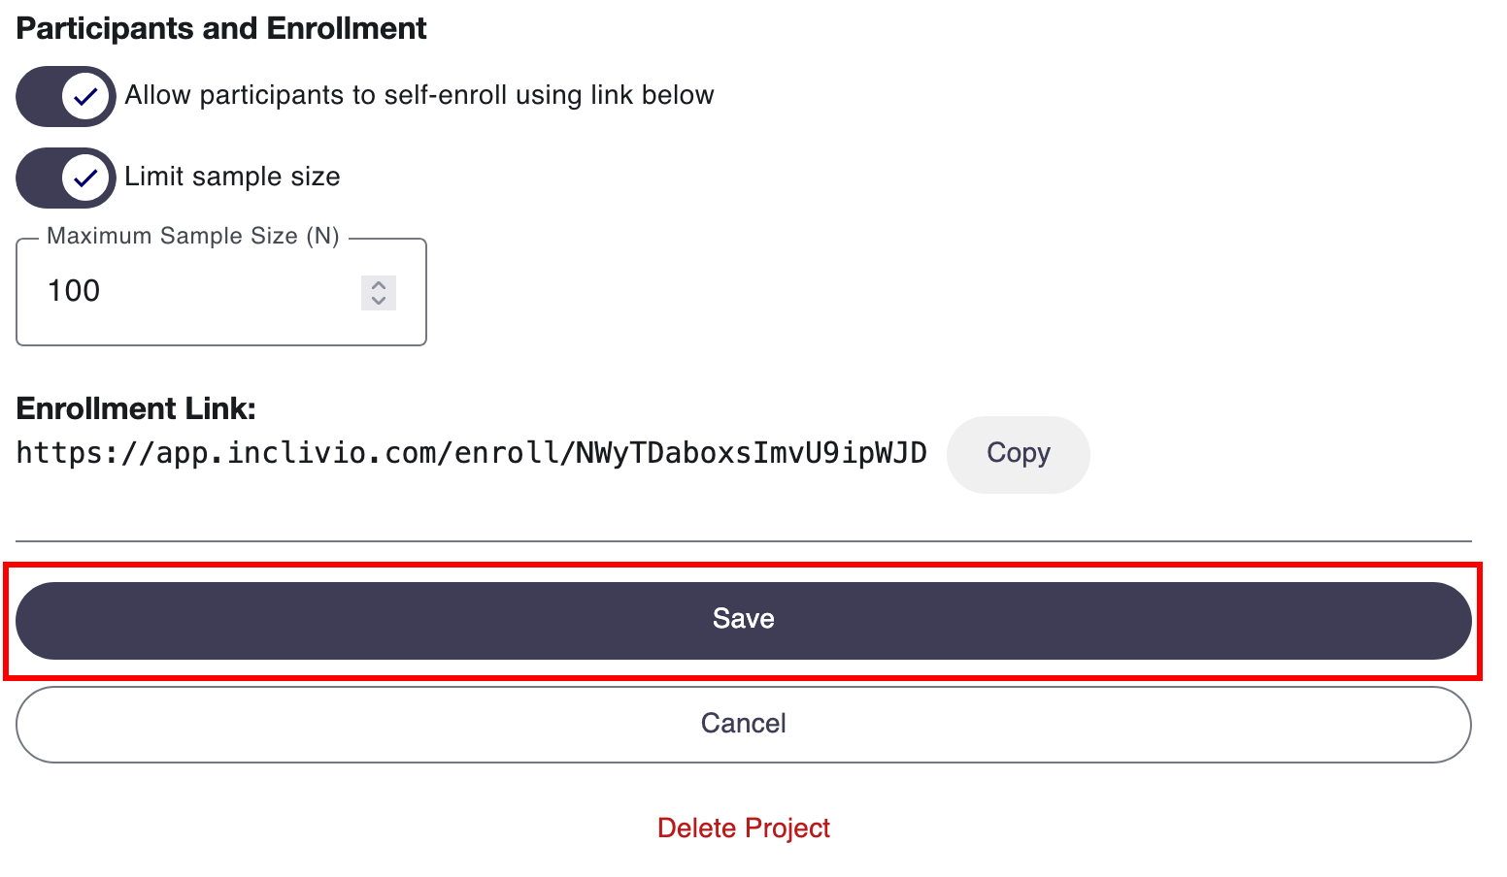1507x877 pixels.
Task: Disable the Limit sample size switch
Action: (66, 178)
